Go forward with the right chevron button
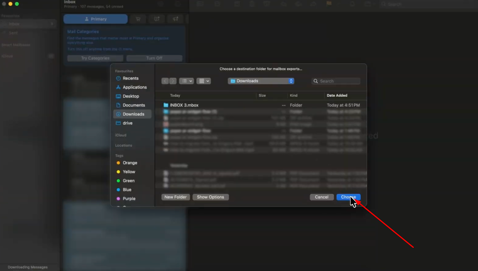The width and height of the screenshot is (478, 271). pyautogui.click(x=173, y=81)
